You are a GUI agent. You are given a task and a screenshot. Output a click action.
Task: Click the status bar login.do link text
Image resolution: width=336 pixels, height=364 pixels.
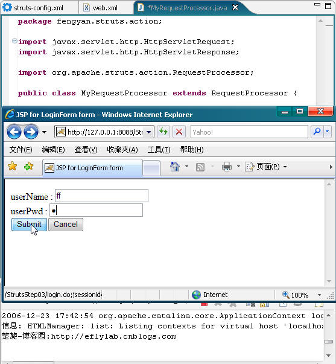click(x=53, y=295)
